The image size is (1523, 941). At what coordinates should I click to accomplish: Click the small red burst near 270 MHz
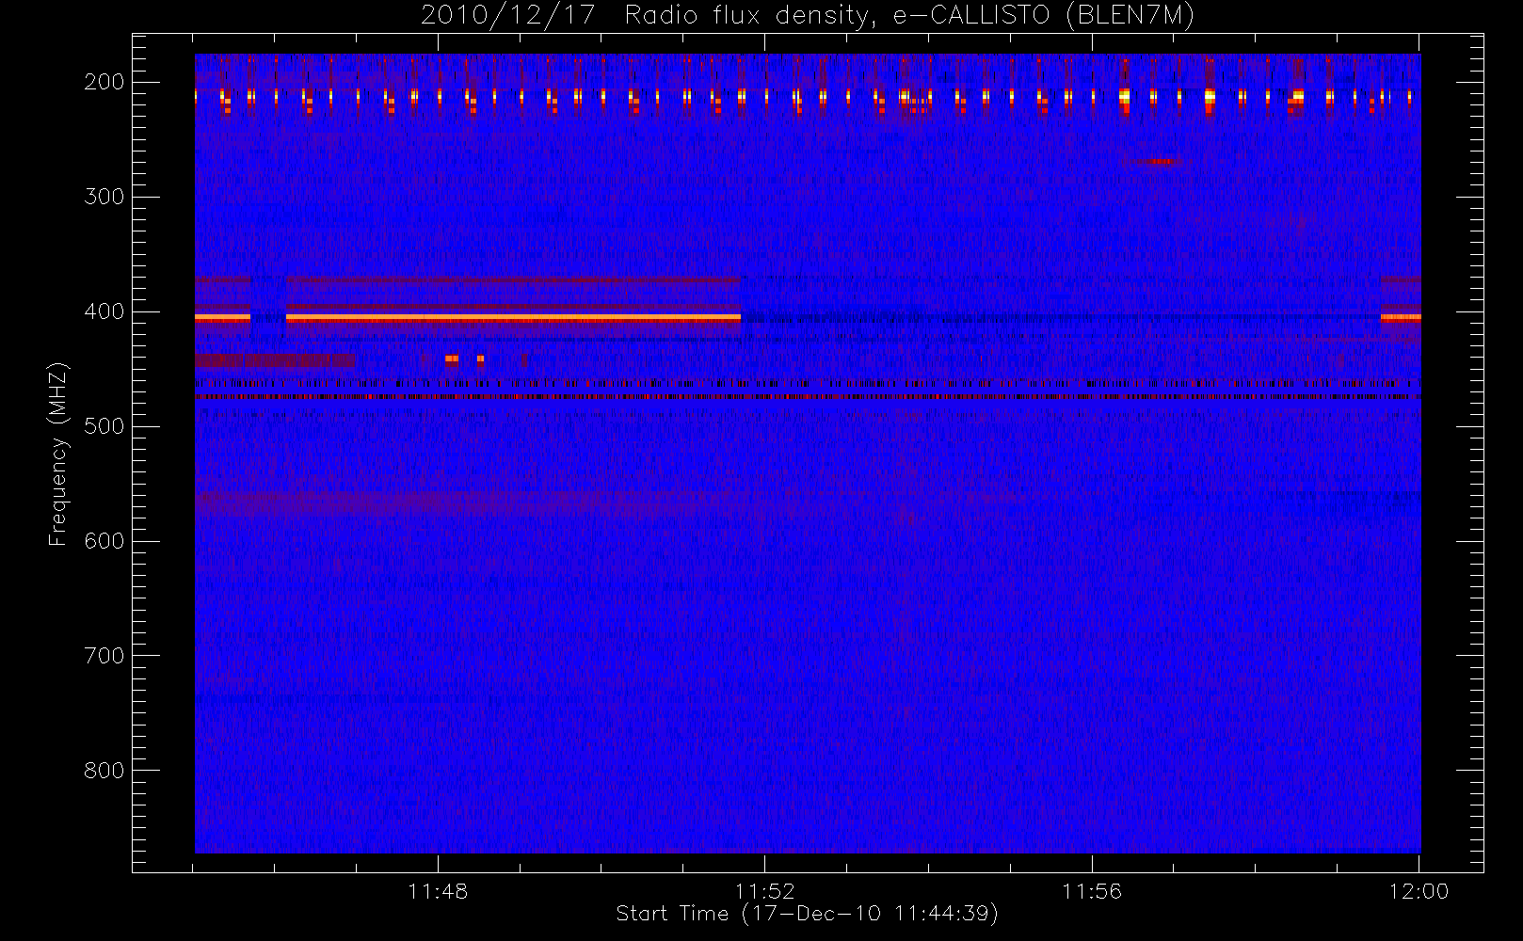click(1160, 162)
